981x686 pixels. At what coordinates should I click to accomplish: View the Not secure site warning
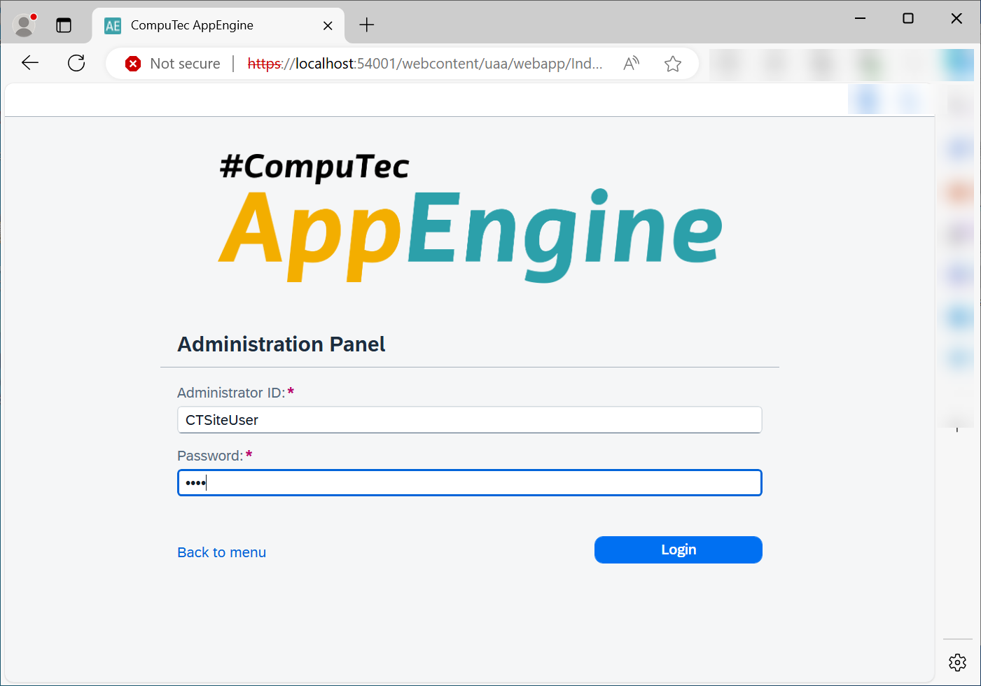(173, 64)
